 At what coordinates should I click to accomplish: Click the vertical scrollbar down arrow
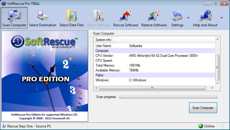click(218, 83)
